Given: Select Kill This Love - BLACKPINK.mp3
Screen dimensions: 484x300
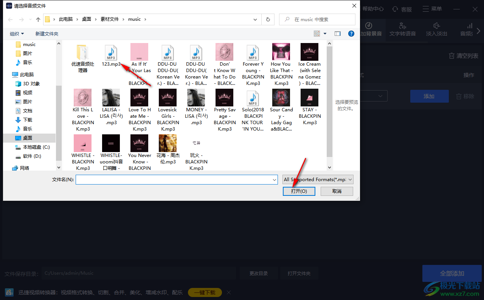Looking at the screenshot, I should (82, 110).
